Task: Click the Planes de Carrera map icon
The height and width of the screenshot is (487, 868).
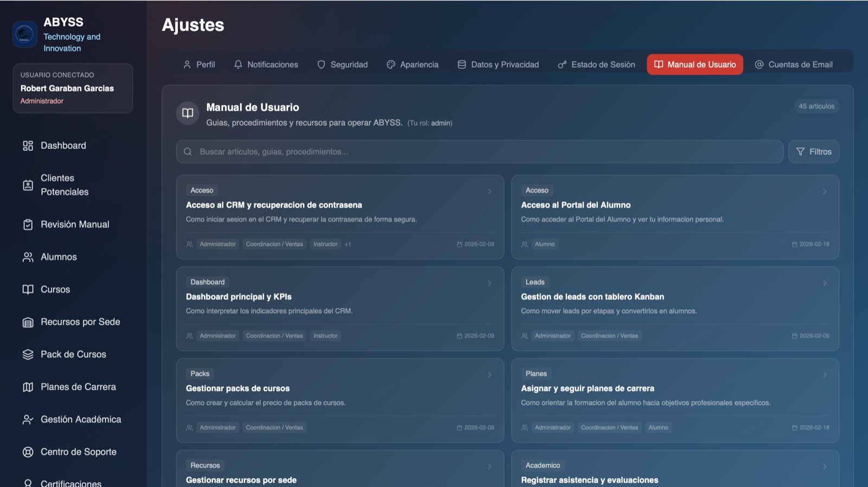Action: [28, 387]
